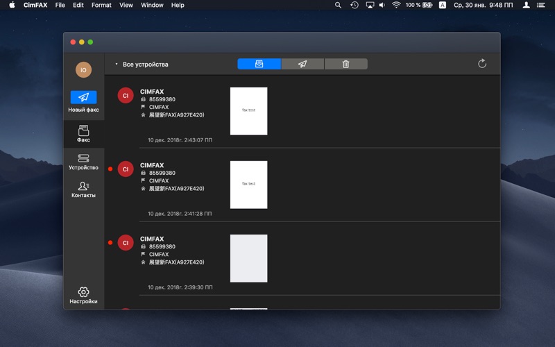Screen dimensions: 555x347
Task: Select the CIMFAX sender name in the 2:43:07 fax
Action: pyautogui.click(x=152, y=92)
